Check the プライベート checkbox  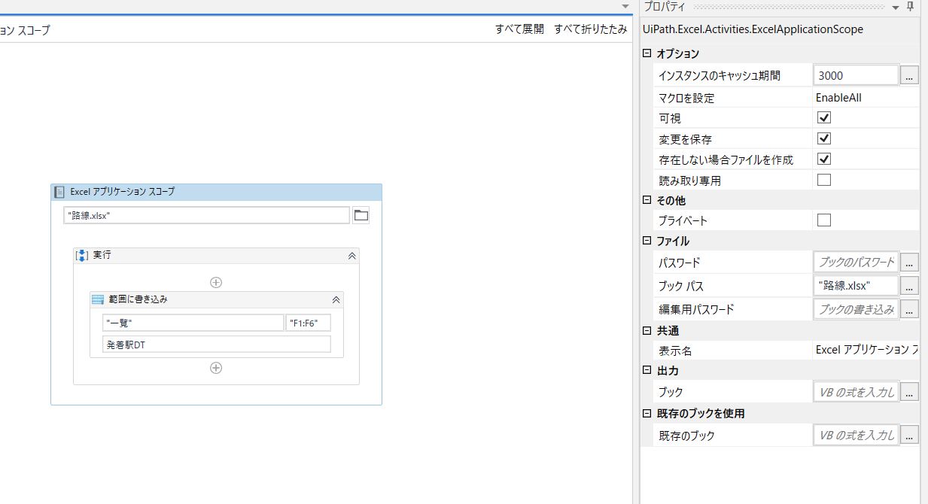coord(824,220)
